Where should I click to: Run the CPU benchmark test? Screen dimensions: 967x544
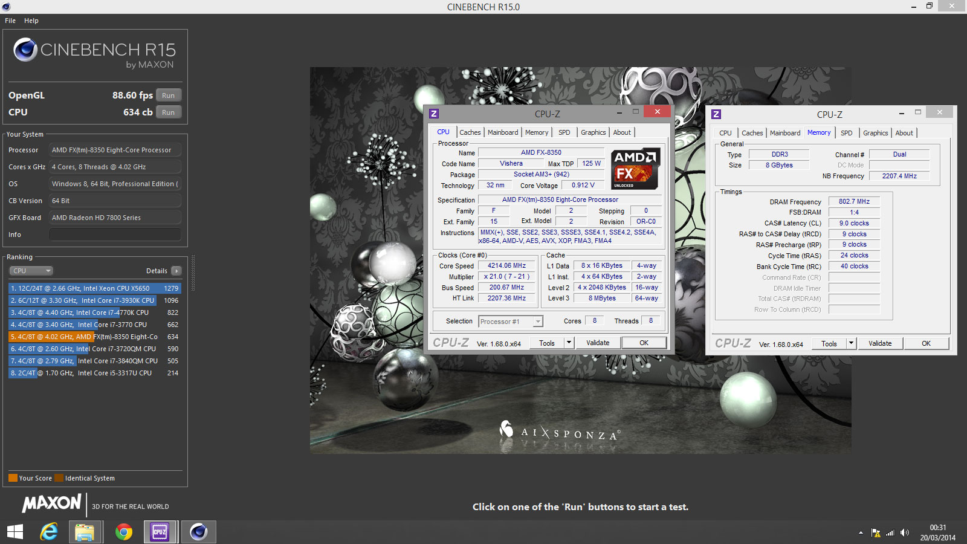pyautogui.click(x=169, y=112)
